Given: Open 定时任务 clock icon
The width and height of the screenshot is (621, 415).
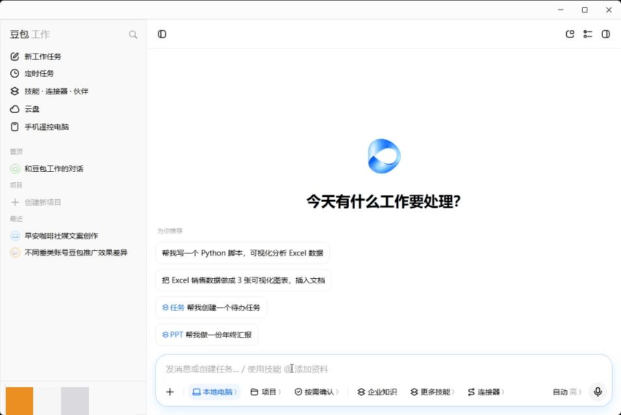Looking at the screenshot, I should pos(15,73).
